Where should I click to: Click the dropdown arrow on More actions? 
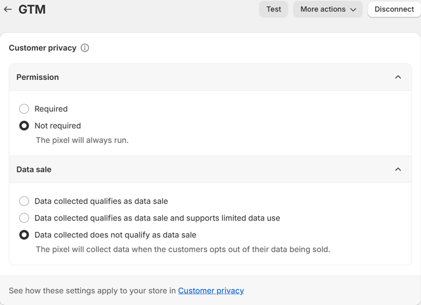[354, 9]
